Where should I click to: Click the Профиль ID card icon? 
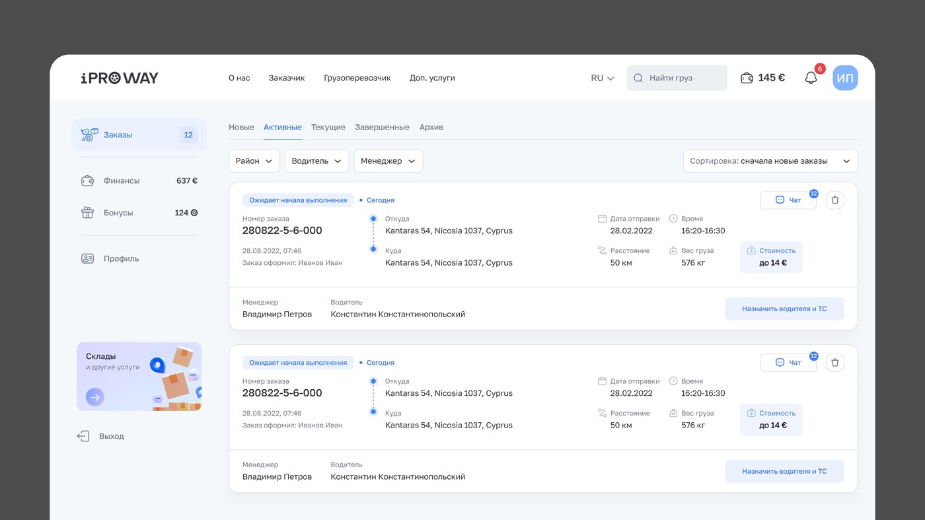pos(87,258)
